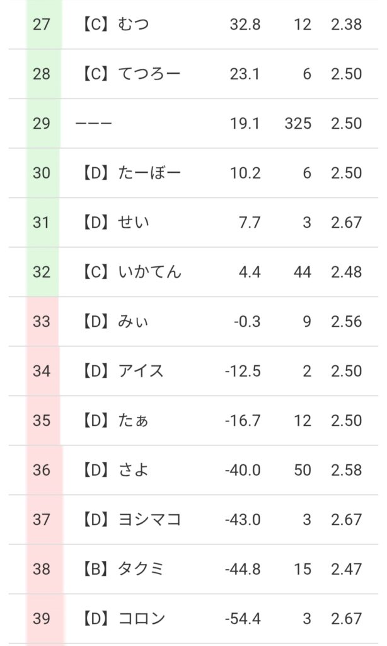Viewport: 387px width, 646px height.
Task: Select player 【D】せい
Action: point(115,222)
